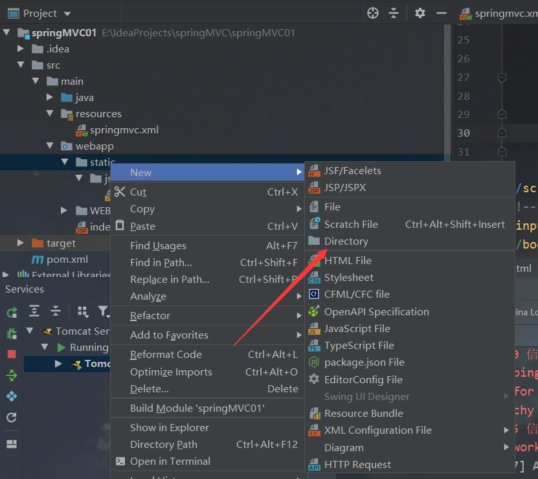Screen dimensions: 538x479
Task: Click the Collapse All icon in Project toolbar
Action: tap(394, 14)
